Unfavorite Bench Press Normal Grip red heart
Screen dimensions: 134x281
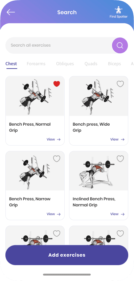coord(57,84)
